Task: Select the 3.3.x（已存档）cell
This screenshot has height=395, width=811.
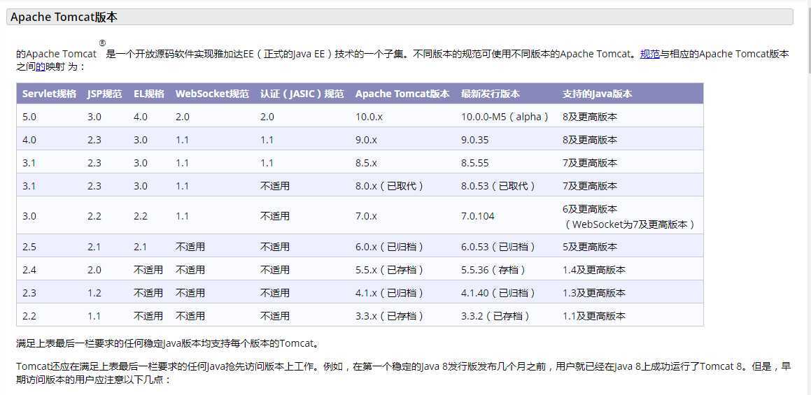Action: [x=390, y=316]
